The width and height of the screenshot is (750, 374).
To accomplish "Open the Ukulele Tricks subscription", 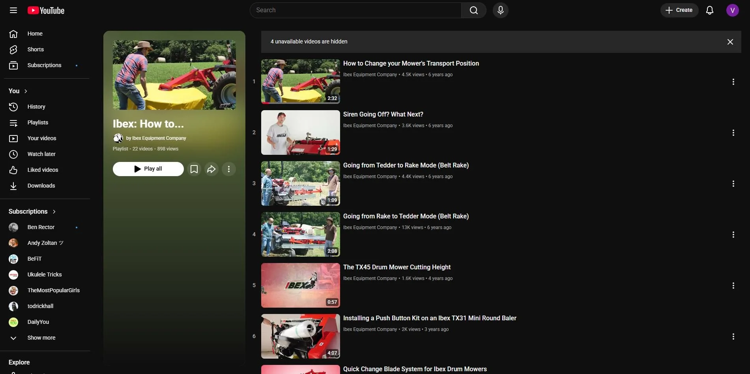I will [x=45, y=274].
